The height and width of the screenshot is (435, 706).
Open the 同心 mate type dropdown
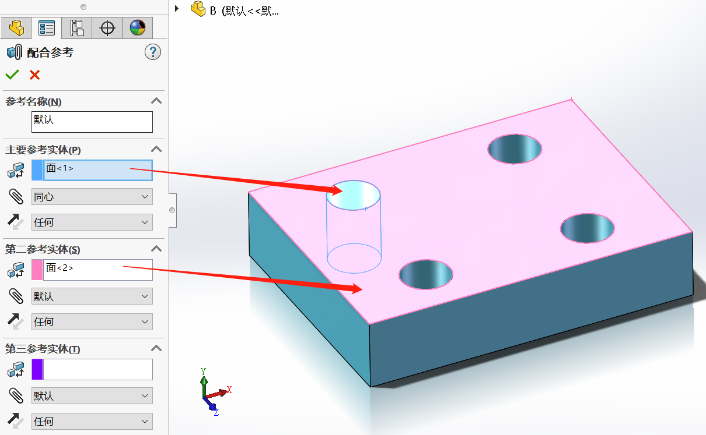[x=92, y=196]
